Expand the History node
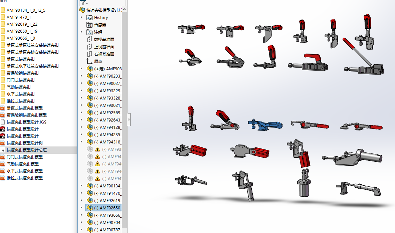395x233 pixels. coord(81,17)
